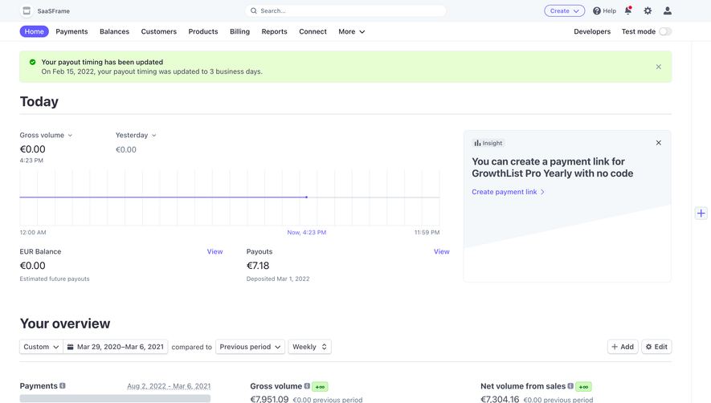Open the Payments tab
The image size is (711, 403).
(72, 32)
